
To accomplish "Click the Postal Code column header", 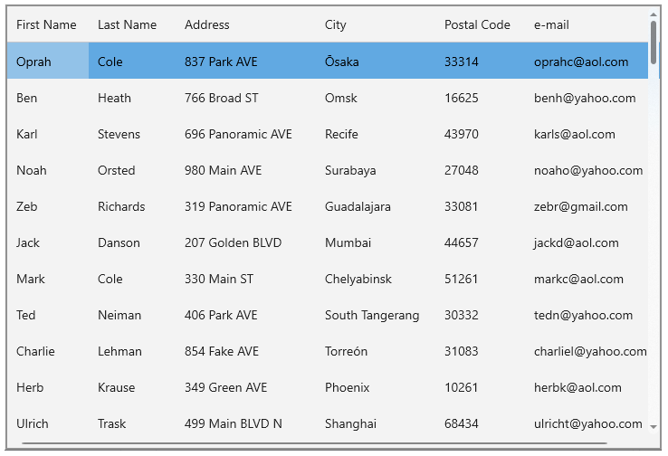I will coord(477,24).
